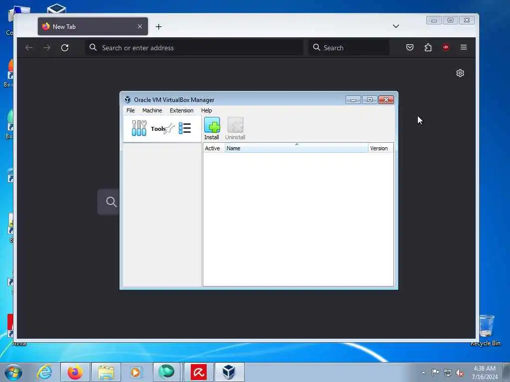Click the green globe taskbar icon
The height and width of the screenshot is (382, 510).
(x=166, y=372)
